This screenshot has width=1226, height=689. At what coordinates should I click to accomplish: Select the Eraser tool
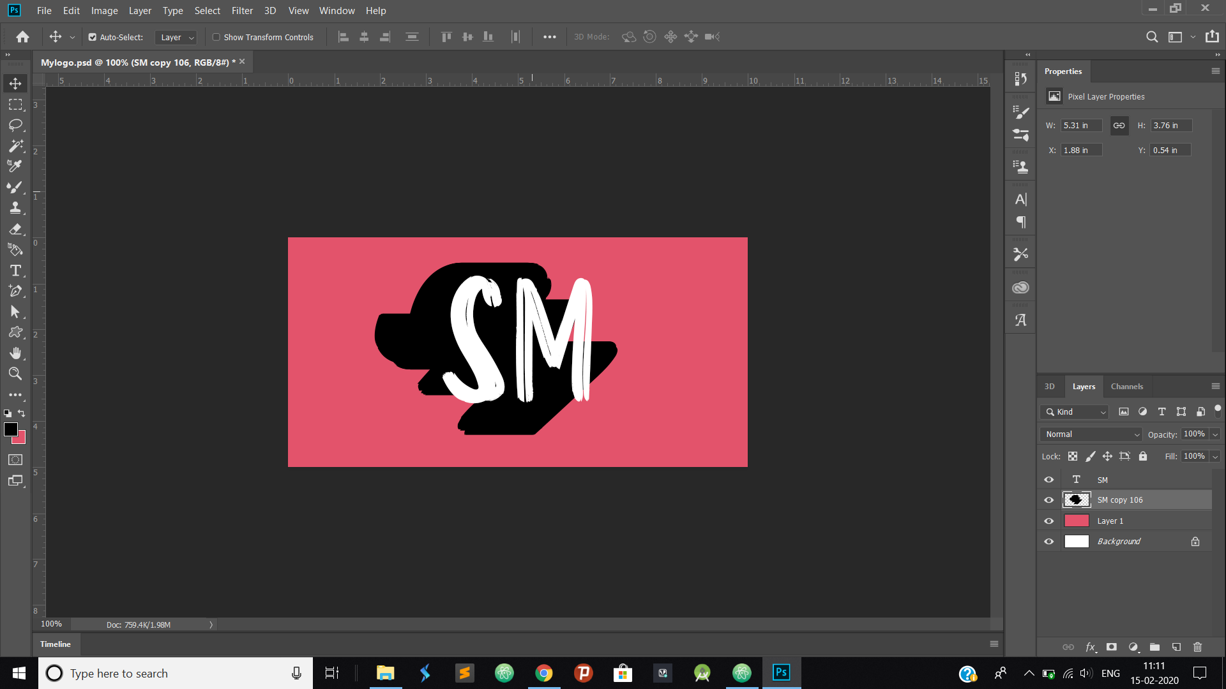click(15, 229)
